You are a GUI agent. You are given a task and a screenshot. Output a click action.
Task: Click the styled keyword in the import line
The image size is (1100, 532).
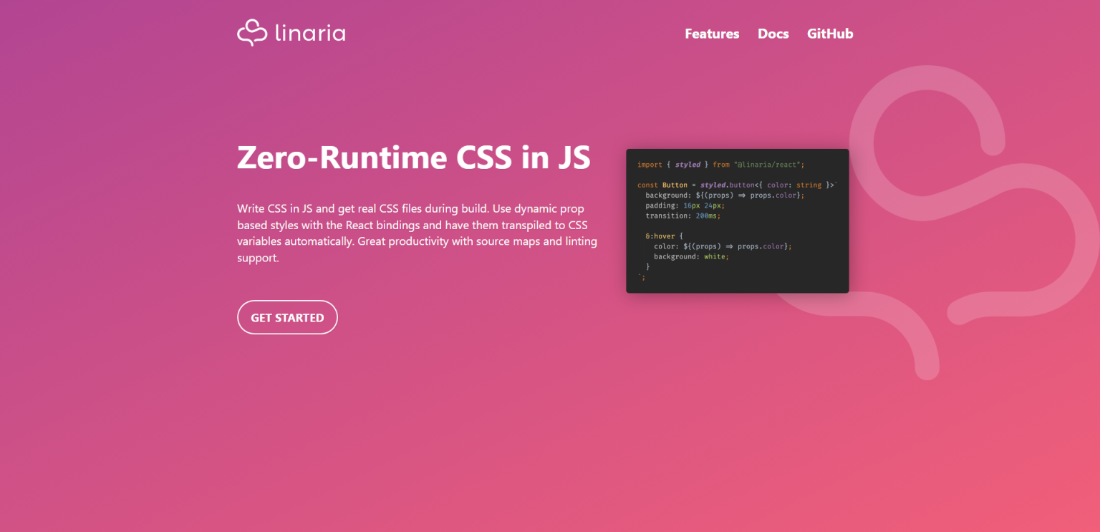(688, 164)
